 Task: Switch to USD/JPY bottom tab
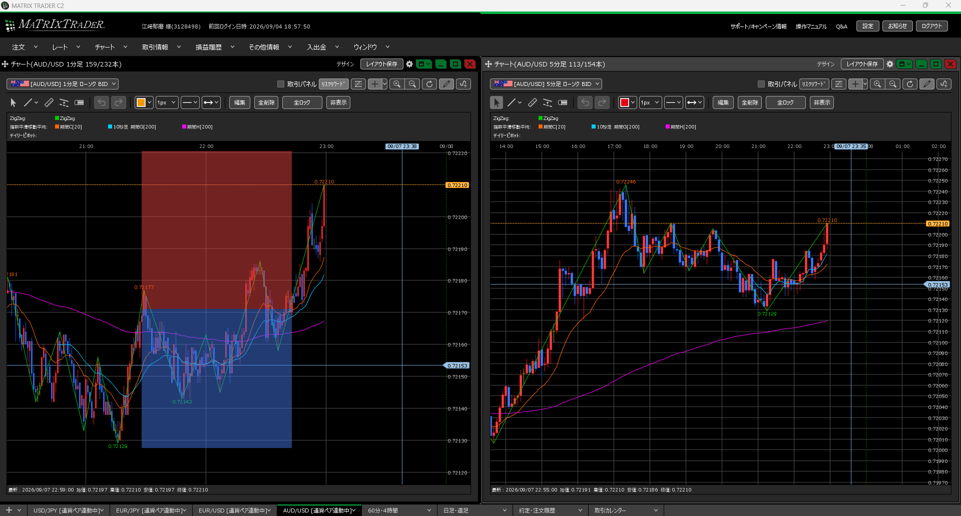tap(69, 510)
